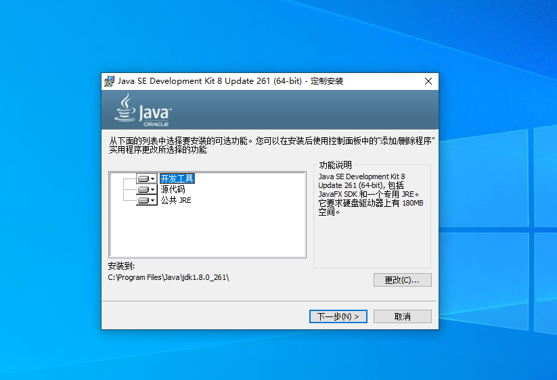Click the 更改(C)... button
Viewport: 557px width, 380px height.
click(x=403, y=280)
